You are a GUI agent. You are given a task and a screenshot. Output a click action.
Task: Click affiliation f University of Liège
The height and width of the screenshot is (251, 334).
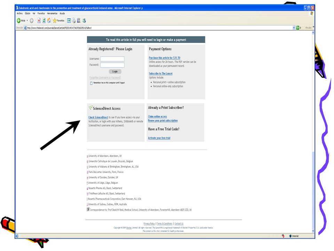click(x=87, y=183)
